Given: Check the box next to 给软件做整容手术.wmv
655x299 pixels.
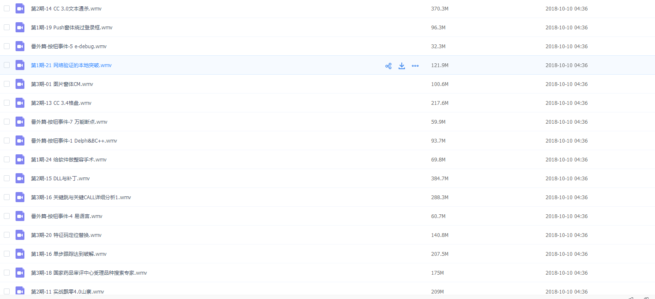Looking at the screenshot, I should [7, 159].
